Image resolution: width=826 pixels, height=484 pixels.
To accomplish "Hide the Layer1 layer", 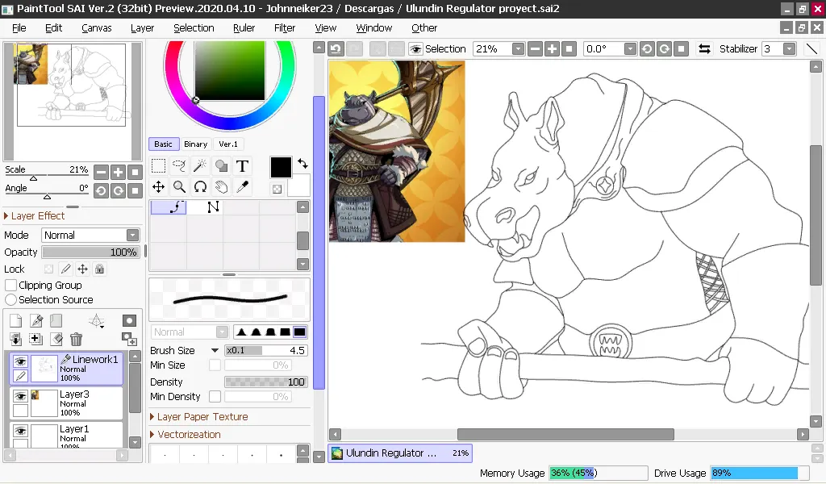I will coord(20,431).
